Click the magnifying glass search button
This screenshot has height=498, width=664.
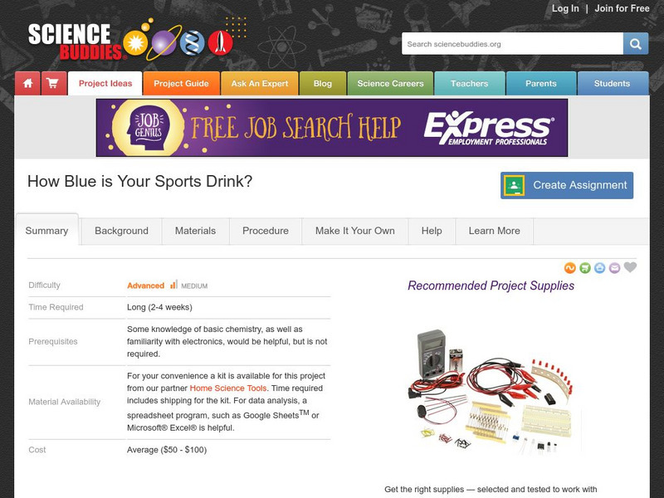pos(635,44)
